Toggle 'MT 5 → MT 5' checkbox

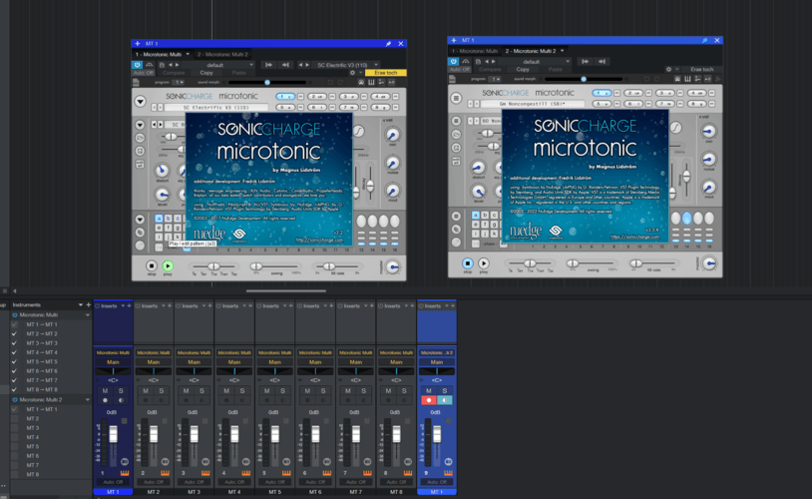click(15, 361)
